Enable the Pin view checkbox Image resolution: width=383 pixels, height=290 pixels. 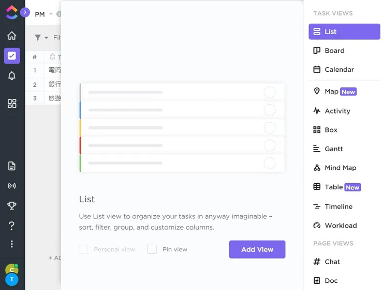pyautogui.click(x=152, y=249)
